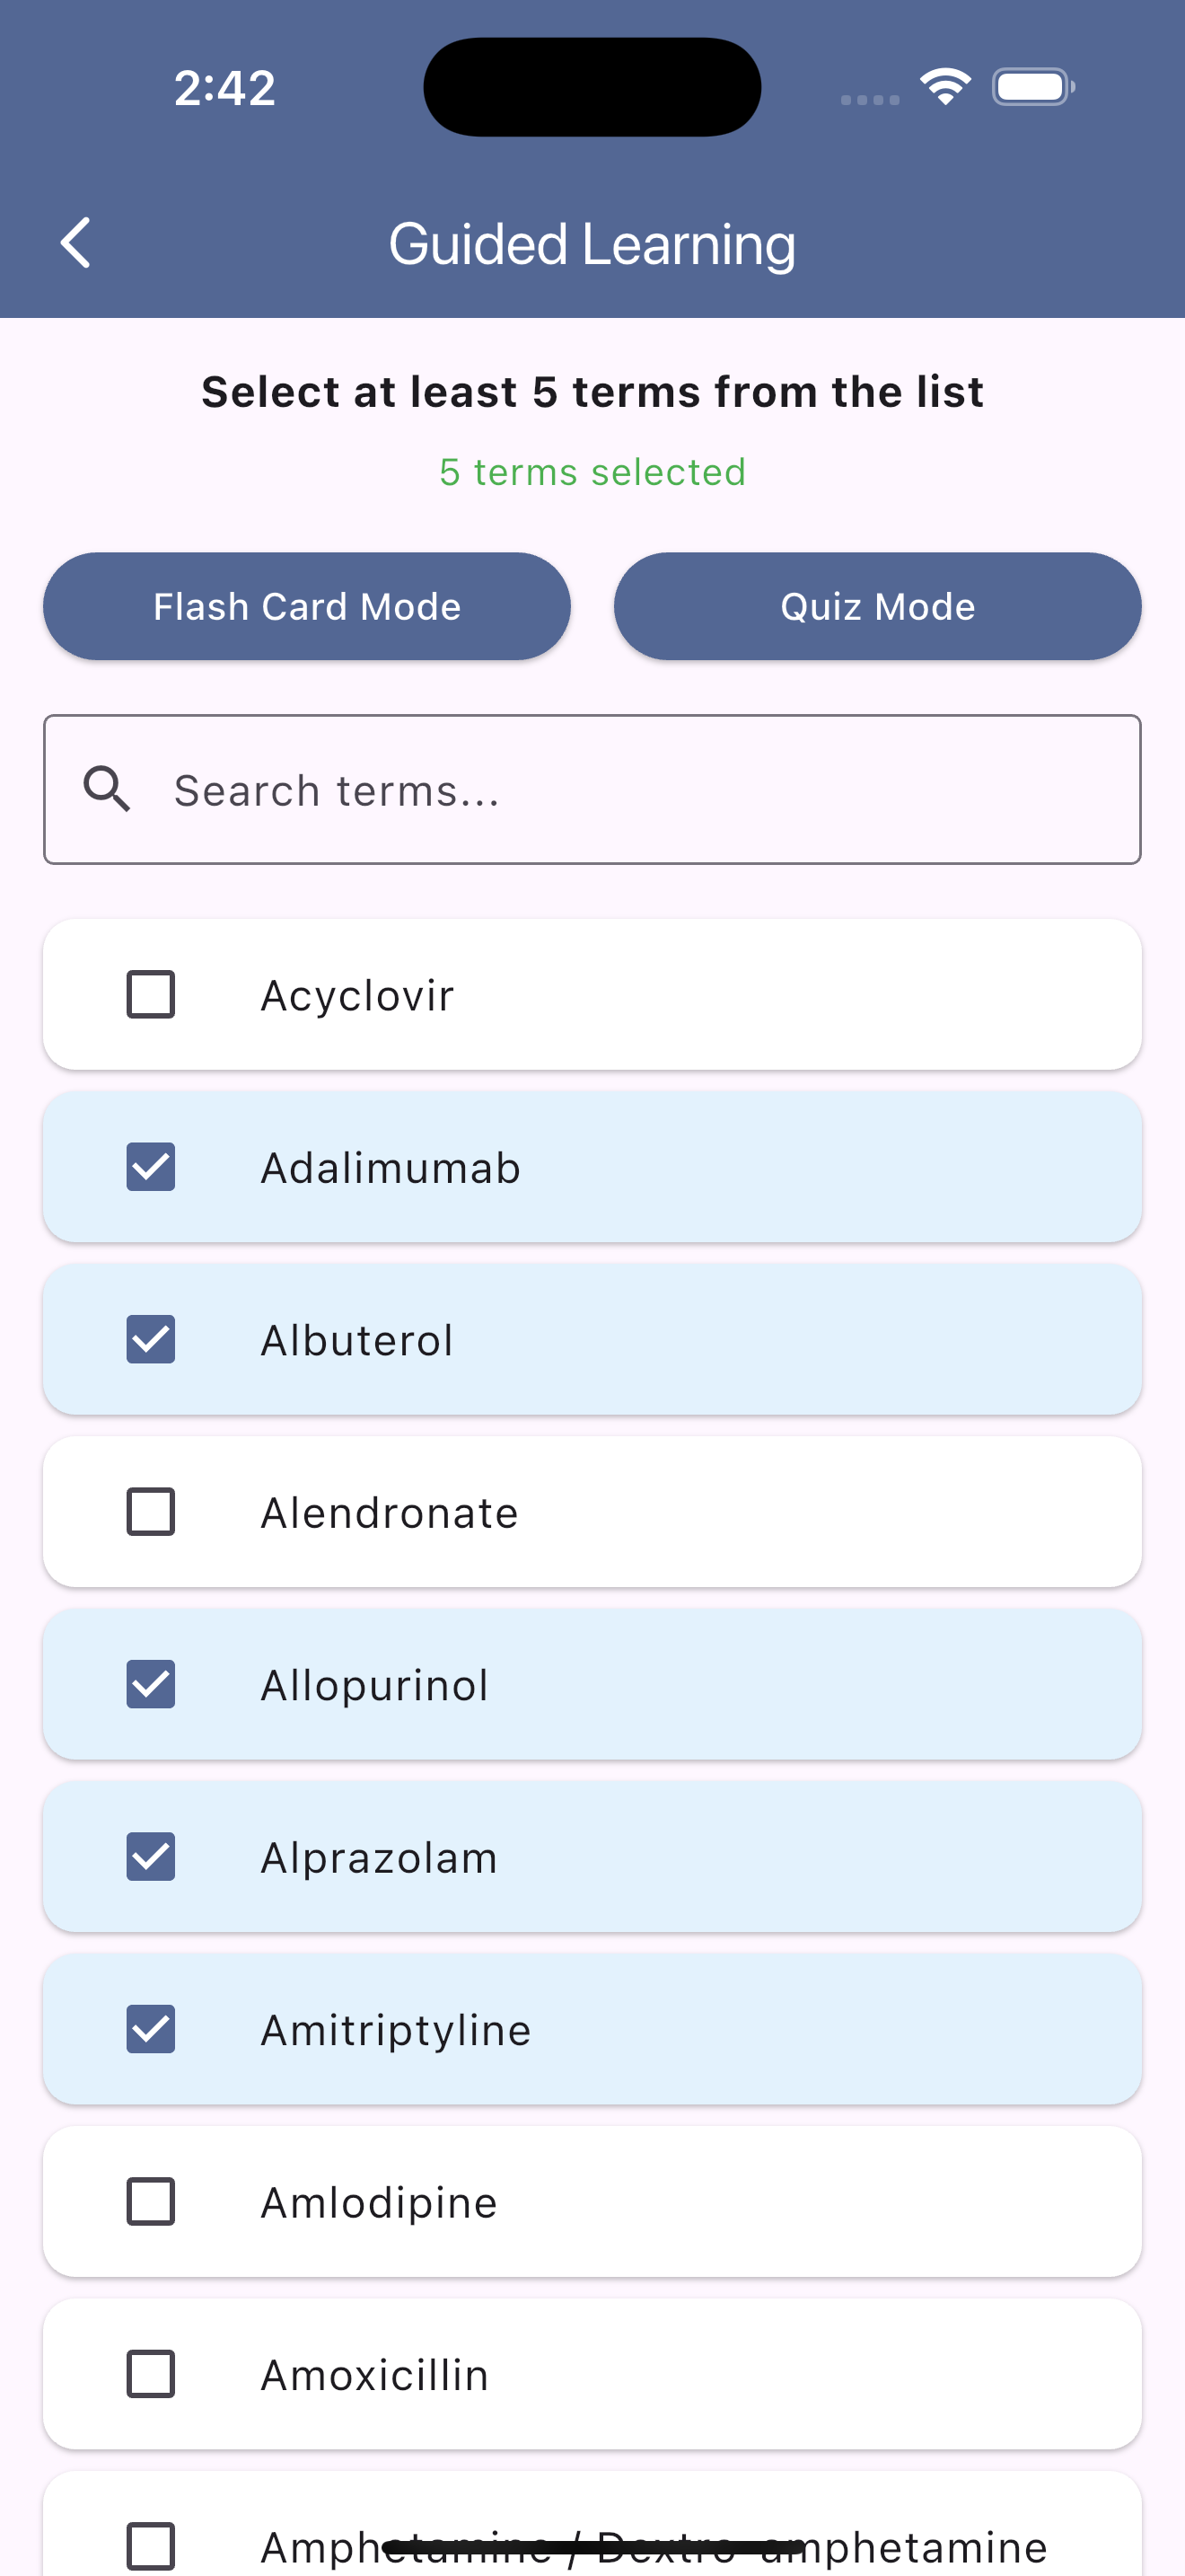Screen dimensions: 1185x2576
Task: Uncheck the Alprazolam checkbox
Action: tap(151, 1857)
